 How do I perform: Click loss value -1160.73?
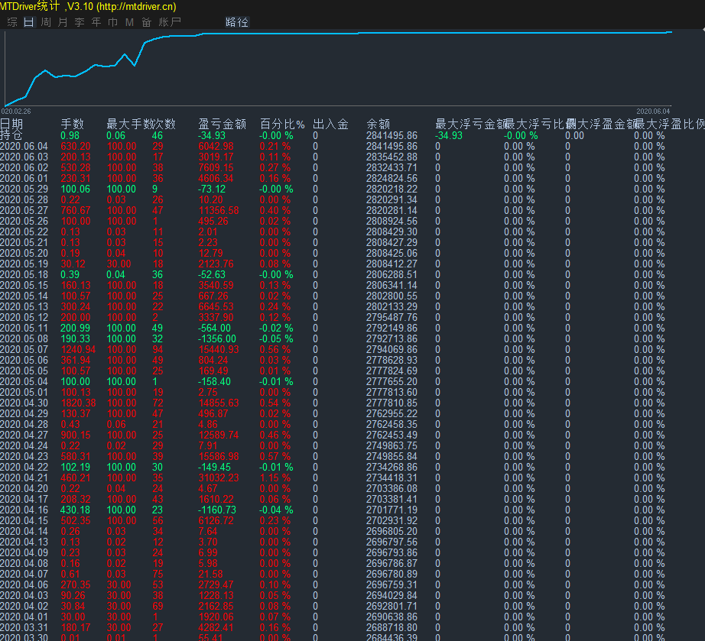pyautogui.click(x=217, y=510)
